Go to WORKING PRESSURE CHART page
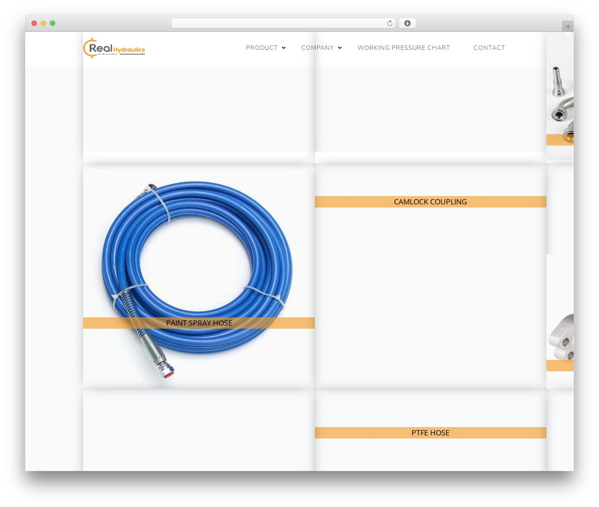Image resolution: width=599 pixels, height=507 pixels. [403, 48]
